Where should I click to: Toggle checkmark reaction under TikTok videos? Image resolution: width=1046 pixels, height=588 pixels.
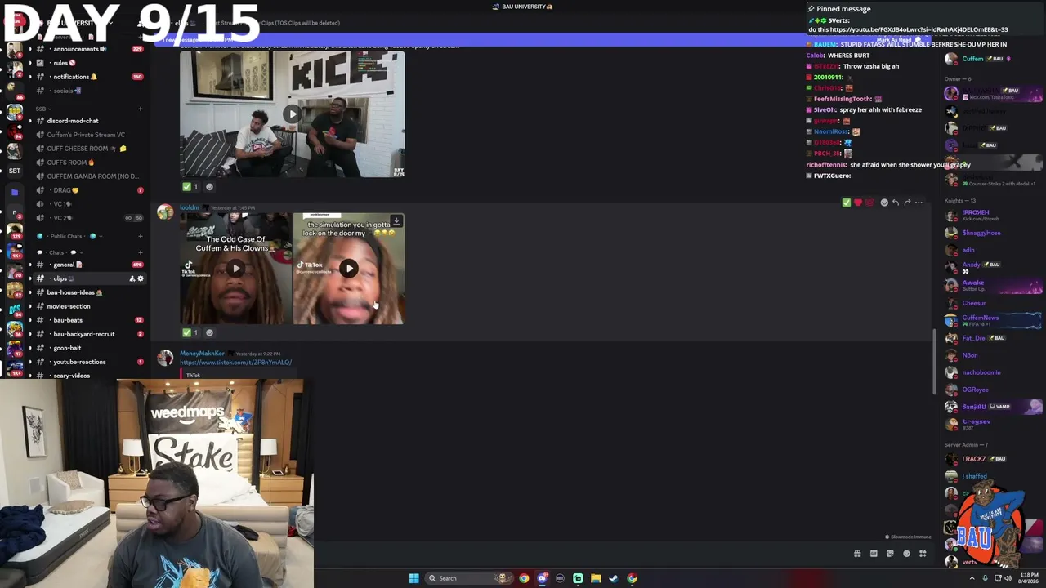coord(190,332)
